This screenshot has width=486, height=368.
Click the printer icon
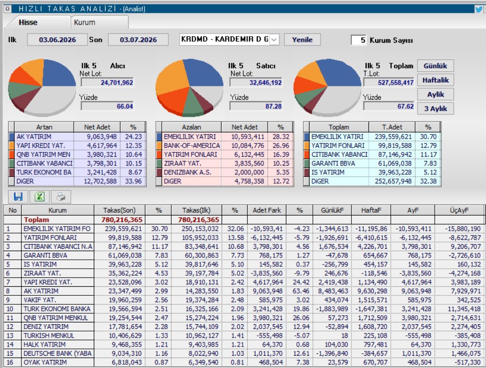tap(61, 197)
